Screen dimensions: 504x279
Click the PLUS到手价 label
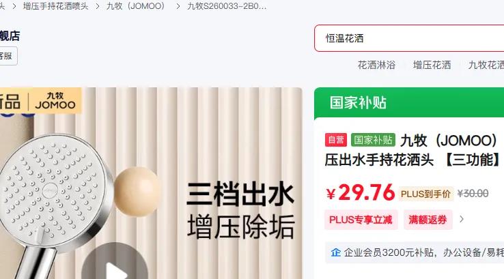pos(426,194)
